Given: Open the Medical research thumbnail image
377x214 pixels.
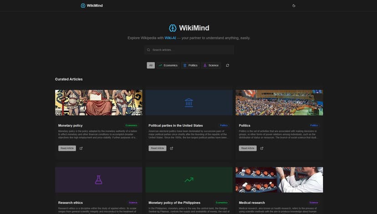Looking at the screenshot, I should 279,180.
